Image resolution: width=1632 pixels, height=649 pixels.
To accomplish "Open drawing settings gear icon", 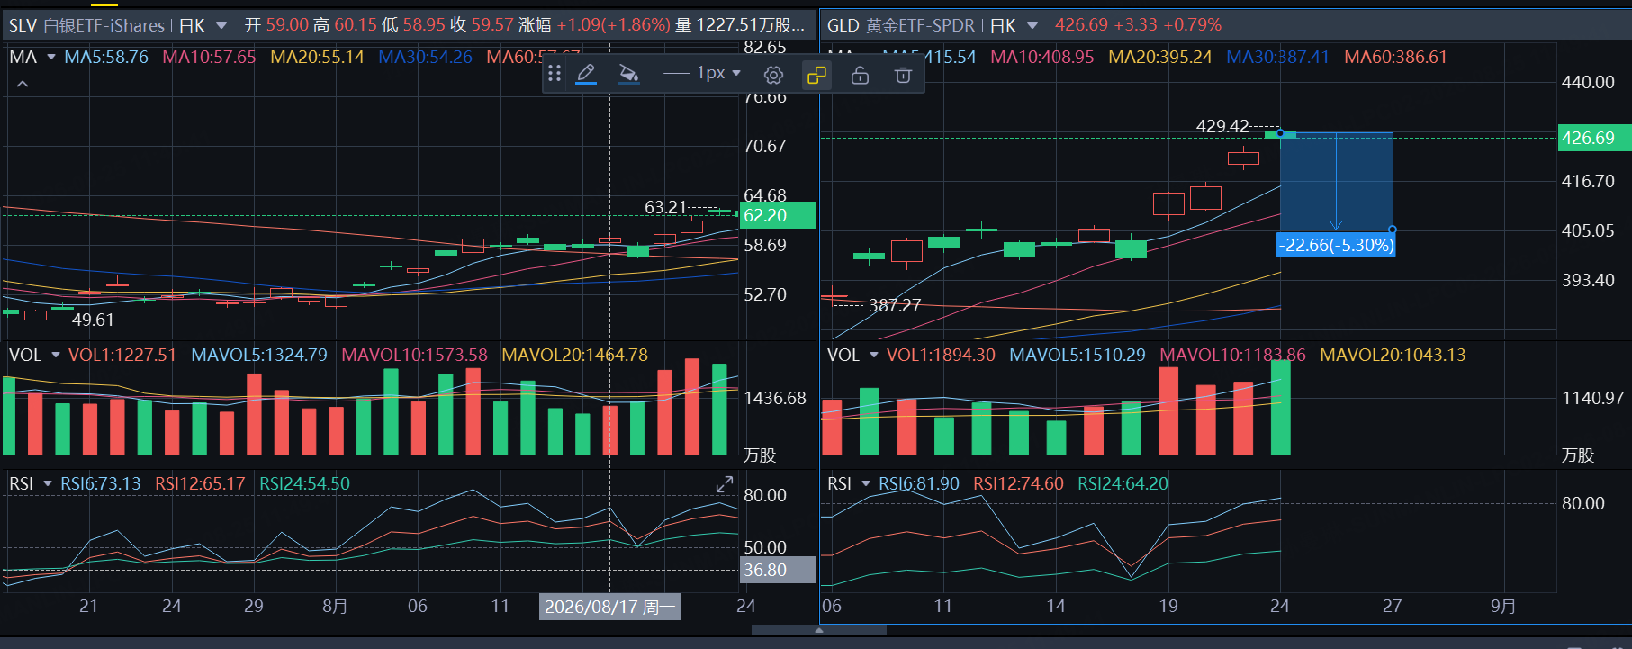I will (x=773, y=75).
